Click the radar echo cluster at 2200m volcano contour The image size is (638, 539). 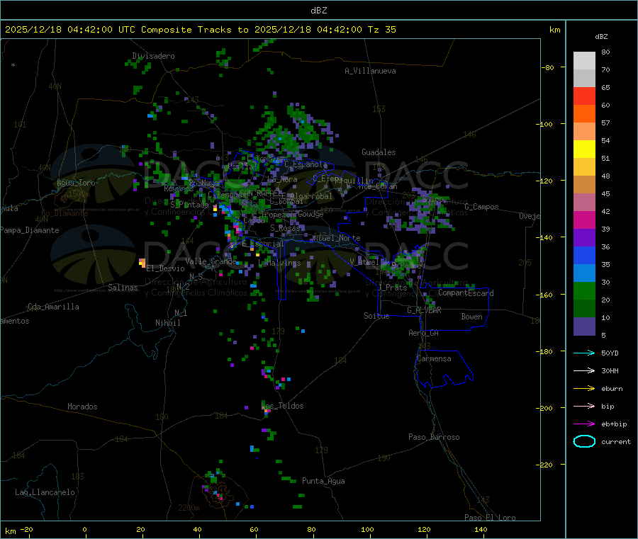215,486
